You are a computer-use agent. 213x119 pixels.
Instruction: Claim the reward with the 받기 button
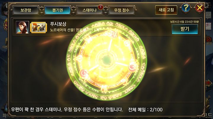(x=185, y=29)
